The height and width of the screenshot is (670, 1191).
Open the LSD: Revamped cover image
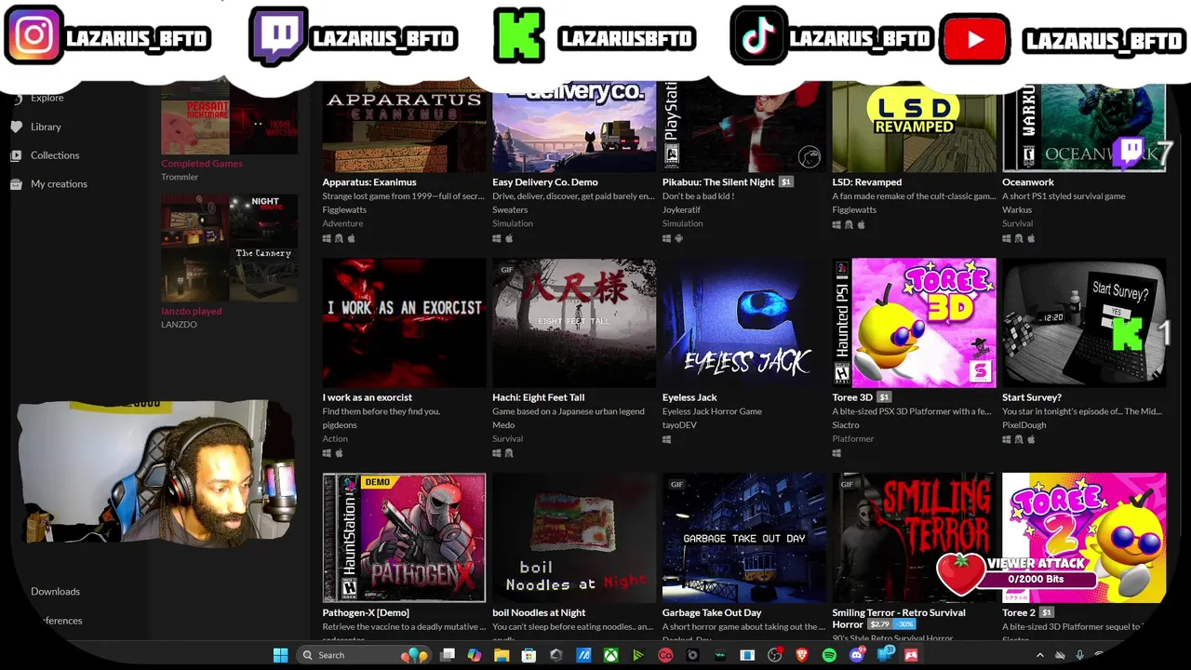click(914, 126)
